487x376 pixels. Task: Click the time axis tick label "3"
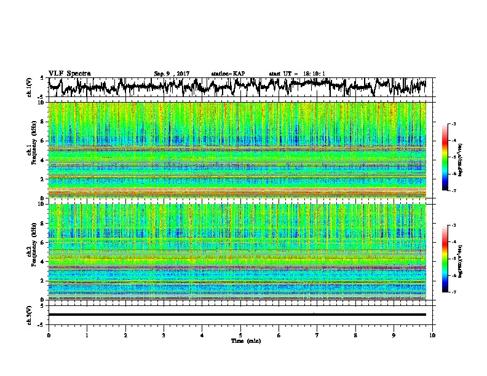click(x=164, y=335)
